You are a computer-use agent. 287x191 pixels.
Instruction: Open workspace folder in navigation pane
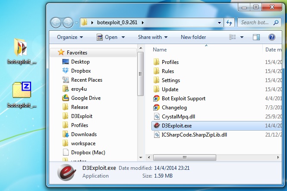pos(83,143)
